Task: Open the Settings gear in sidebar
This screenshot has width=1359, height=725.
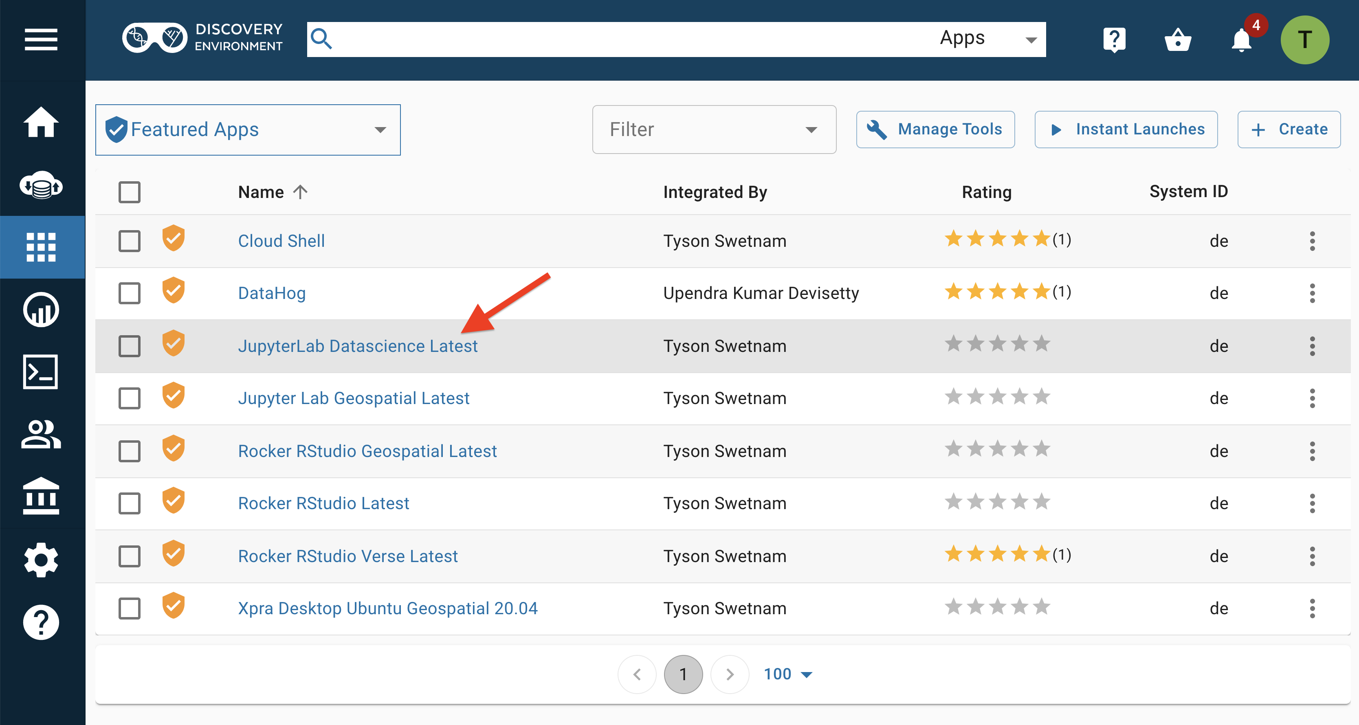Action: point(41,559)
